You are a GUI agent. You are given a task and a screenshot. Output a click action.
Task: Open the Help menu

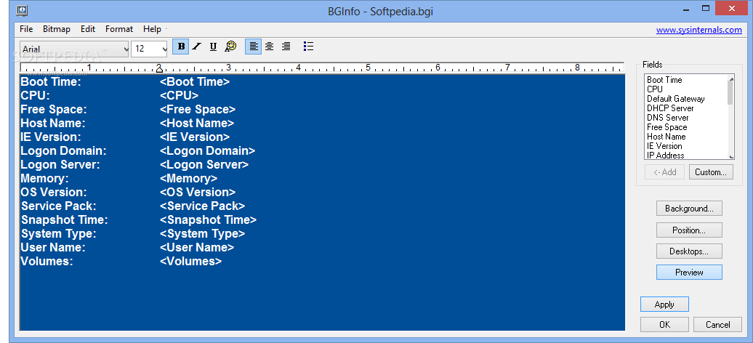[x=152, y=29]
